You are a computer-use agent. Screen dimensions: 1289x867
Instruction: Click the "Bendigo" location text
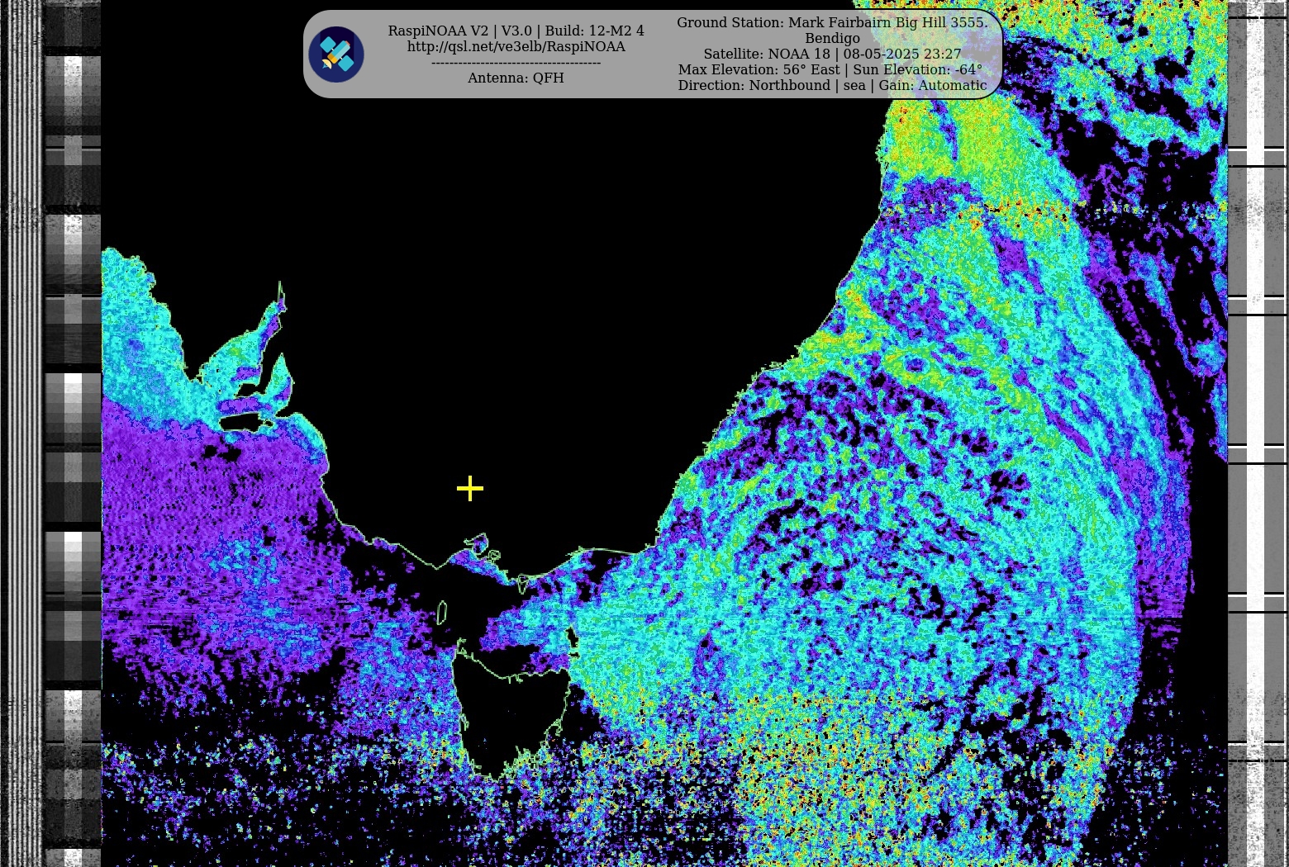[832, 39]
